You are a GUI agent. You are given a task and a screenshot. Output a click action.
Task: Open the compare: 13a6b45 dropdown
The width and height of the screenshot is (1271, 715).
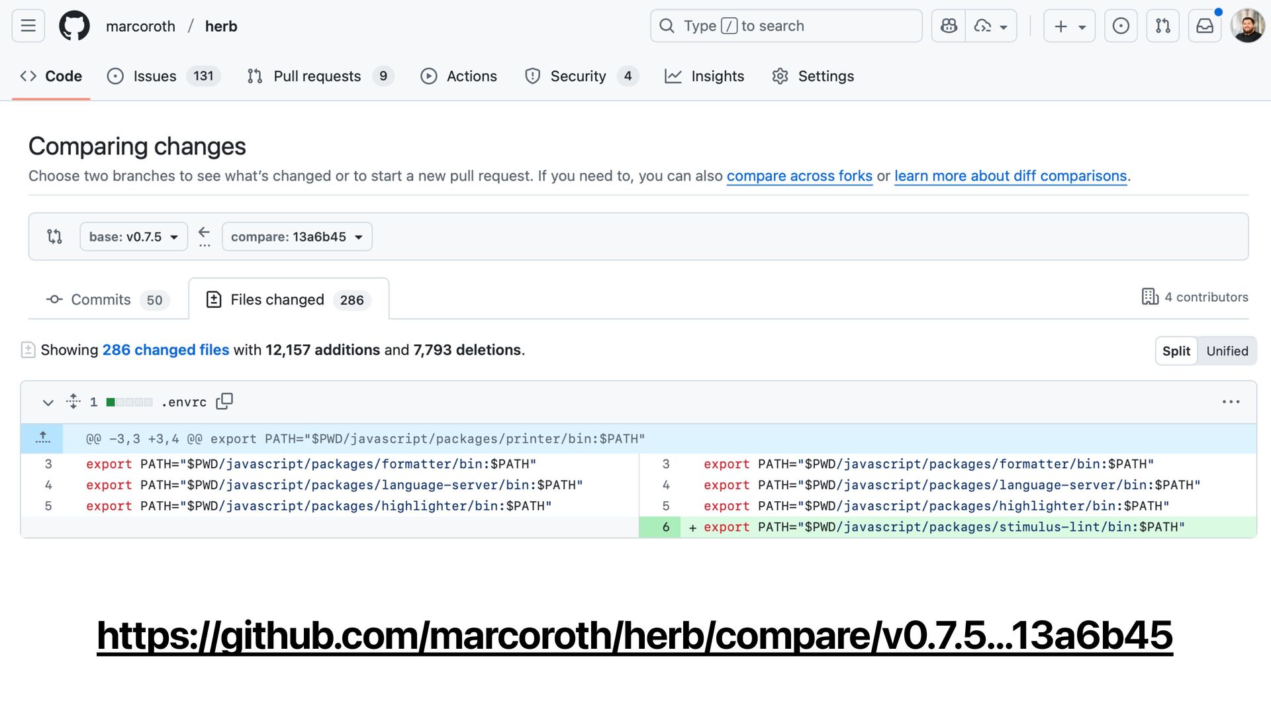(297, 236)
